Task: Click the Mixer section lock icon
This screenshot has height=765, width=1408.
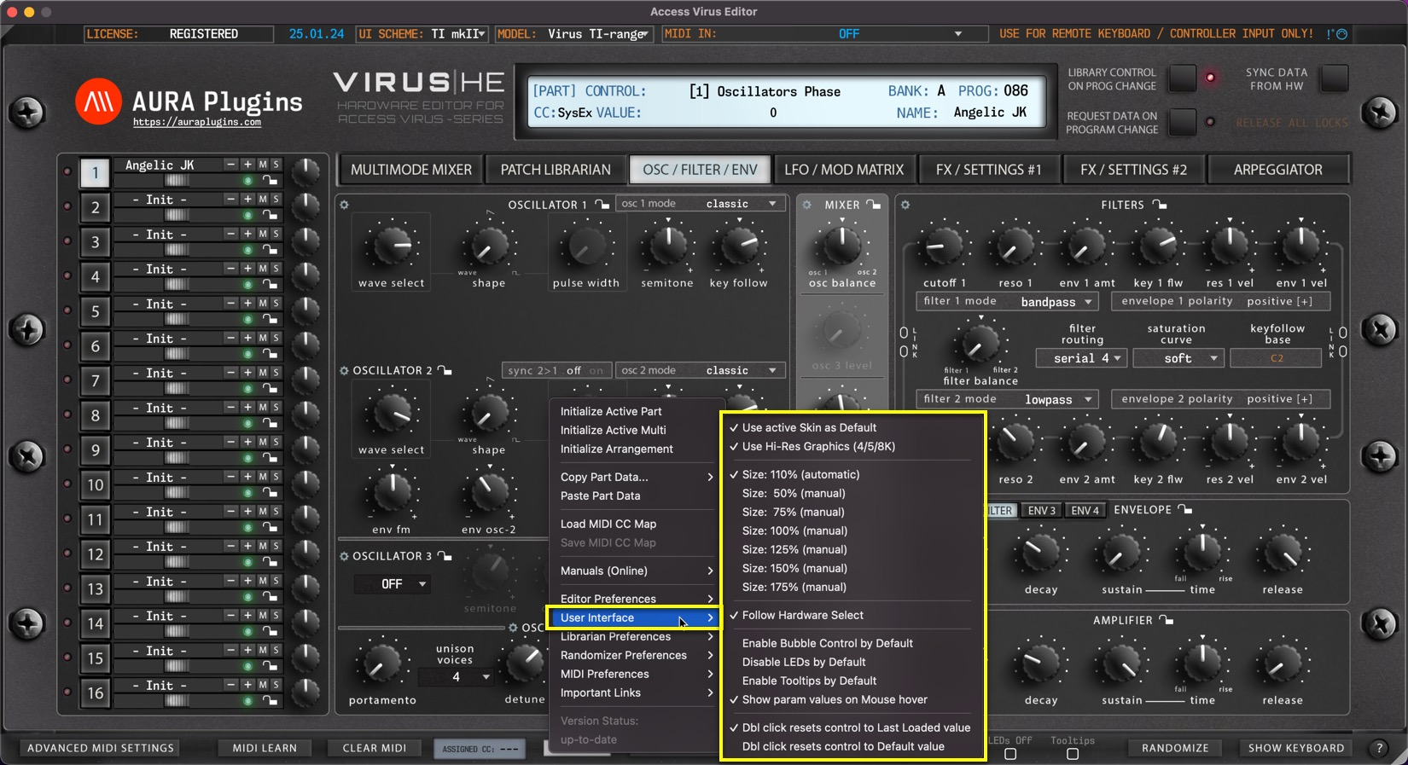Action: pos(873,205)
